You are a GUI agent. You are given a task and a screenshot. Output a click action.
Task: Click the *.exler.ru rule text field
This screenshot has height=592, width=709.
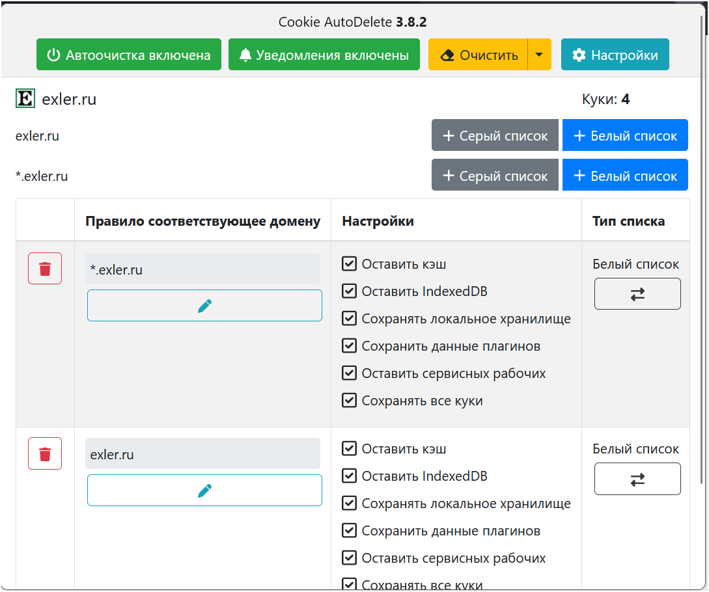tap(202, 269)
